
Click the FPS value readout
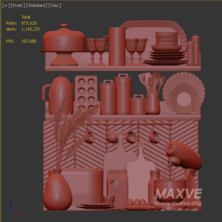(x=29, y=41)
